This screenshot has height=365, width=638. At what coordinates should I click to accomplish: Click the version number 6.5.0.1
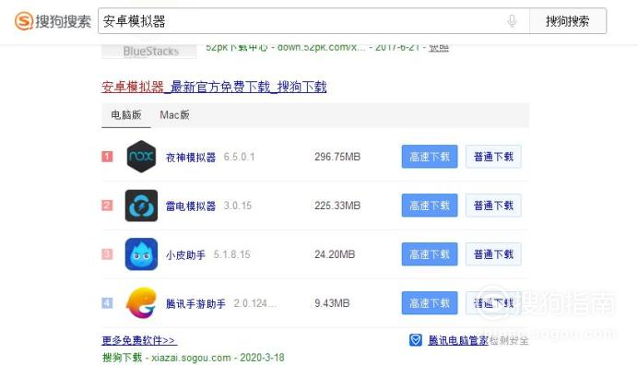click(240, 157)
